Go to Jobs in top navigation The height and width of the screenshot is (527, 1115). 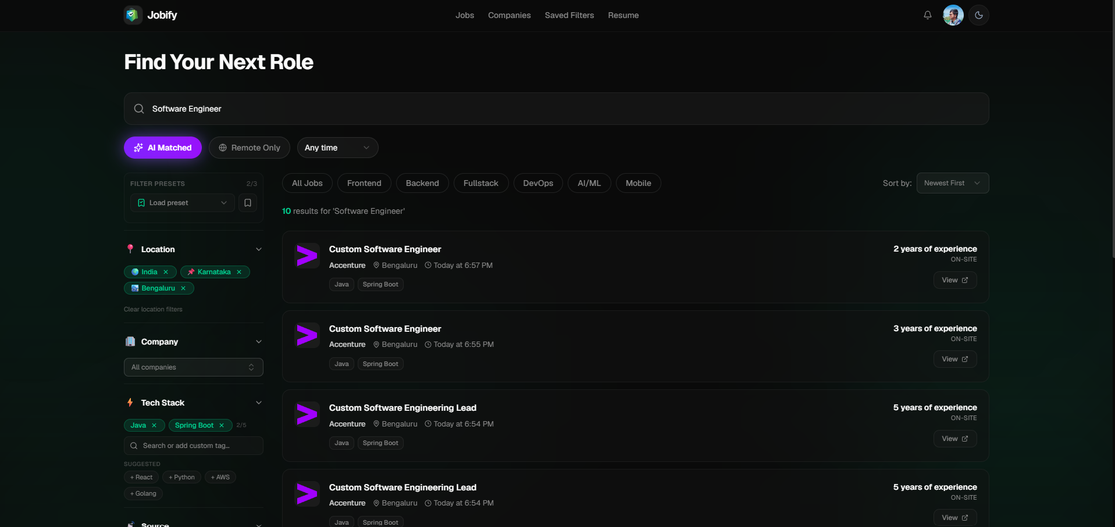tap(465, 15)
